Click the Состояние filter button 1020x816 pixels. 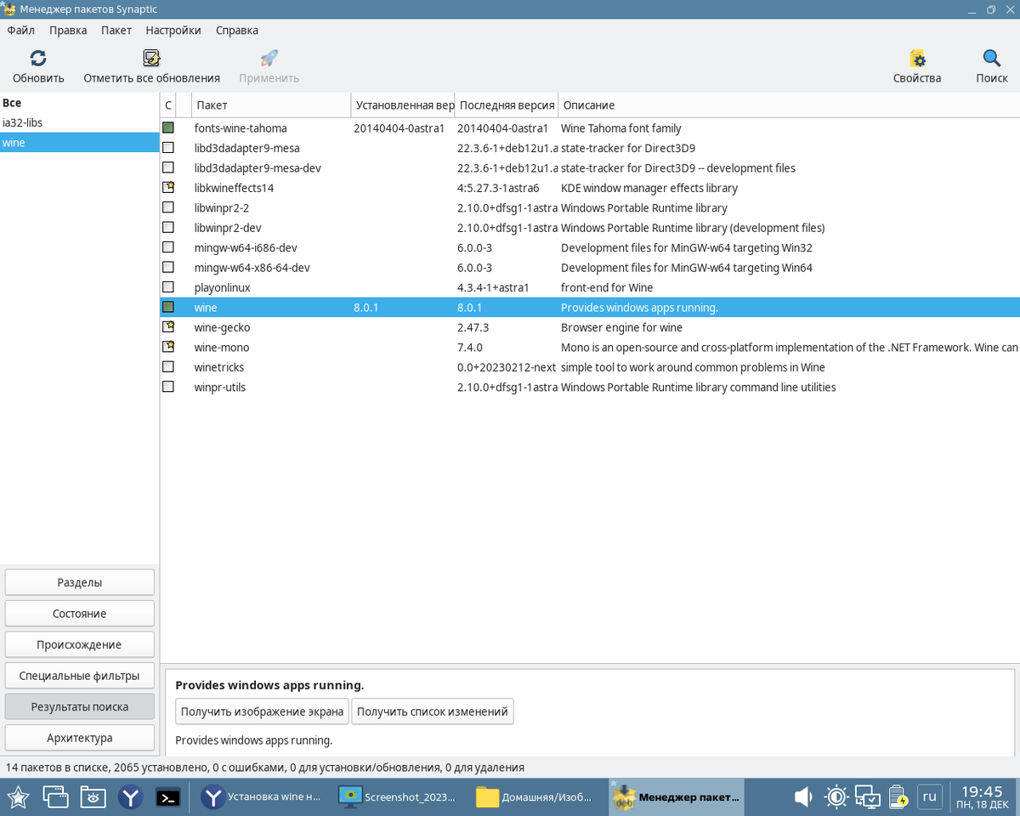tap(80, 613)
